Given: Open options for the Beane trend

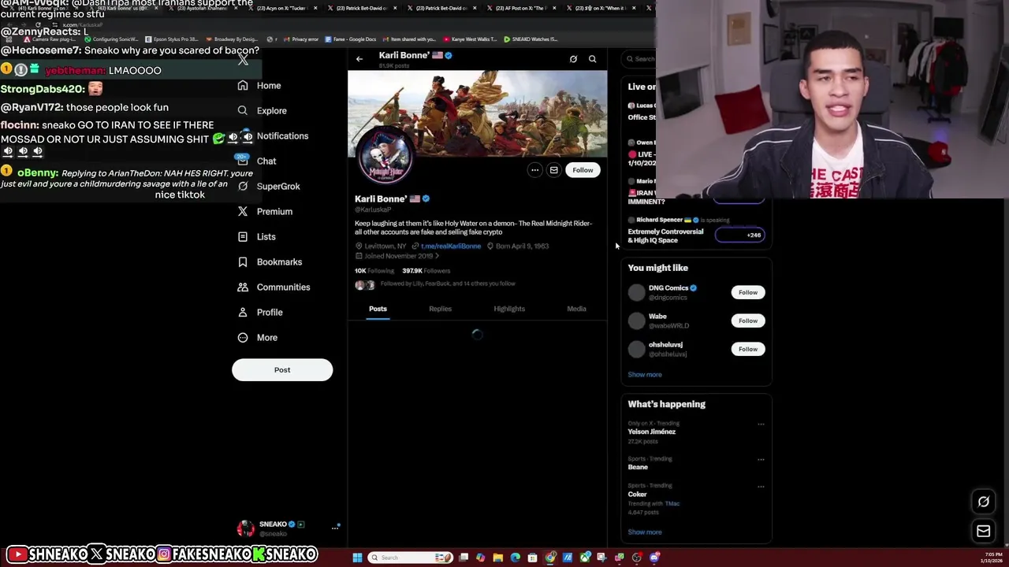Looking at the screenshot, I should [761, 459].
